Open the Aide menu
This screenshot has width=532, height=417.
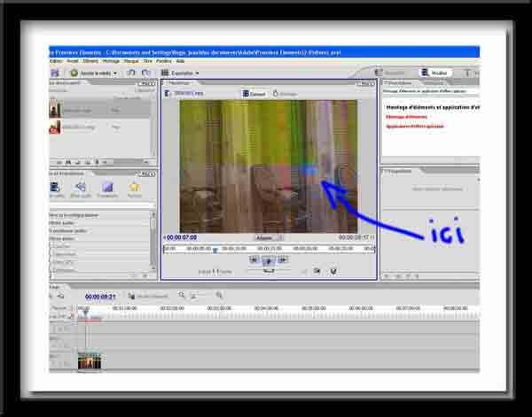pos(180,61)
